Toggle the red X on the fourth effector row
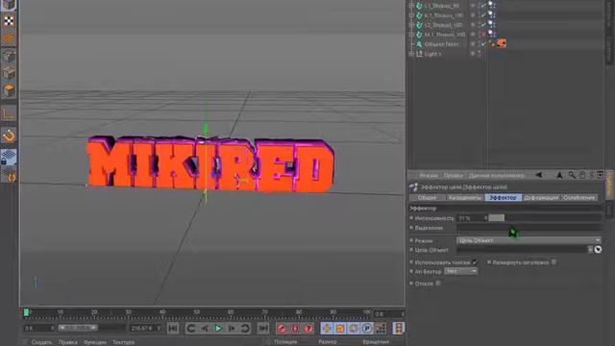This screenshot has height=346, width=615. pyautogui.click(x=483, y=35)
